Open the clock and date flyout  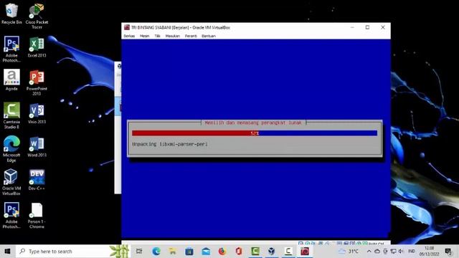tap(429, 252)
